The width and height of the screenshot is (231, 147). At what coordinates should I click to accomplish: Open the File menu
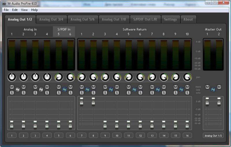tap(6, 10)
